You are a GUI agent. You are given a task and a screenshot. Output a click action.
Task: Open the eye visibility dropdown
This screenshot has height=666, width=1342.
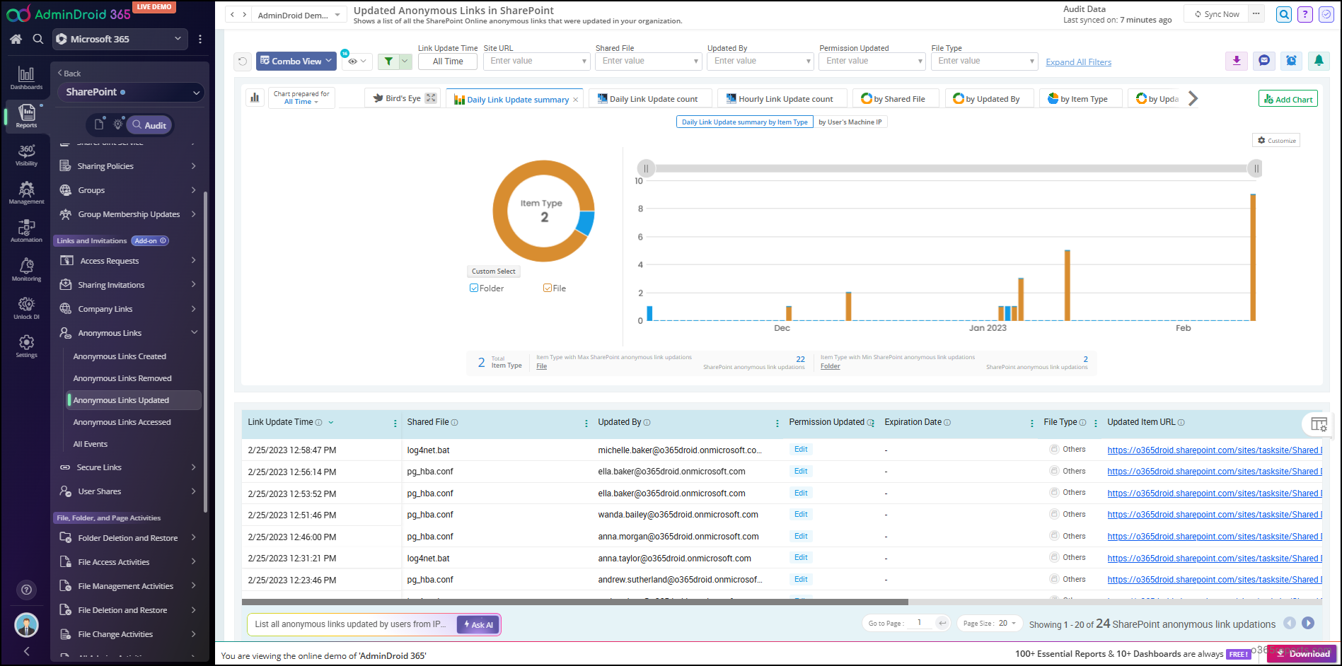[x=357, y=62]
